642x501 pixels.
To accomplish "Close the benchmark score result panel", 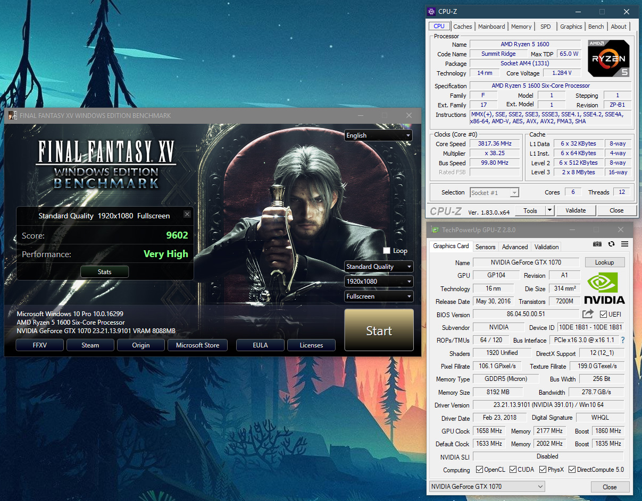I will point(187,214).
